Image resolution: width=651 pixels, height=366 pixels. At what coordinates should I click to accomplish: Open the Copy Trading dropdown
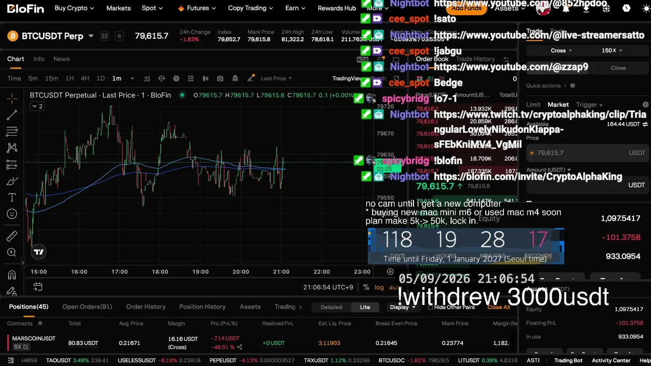(x=251, y=8)
